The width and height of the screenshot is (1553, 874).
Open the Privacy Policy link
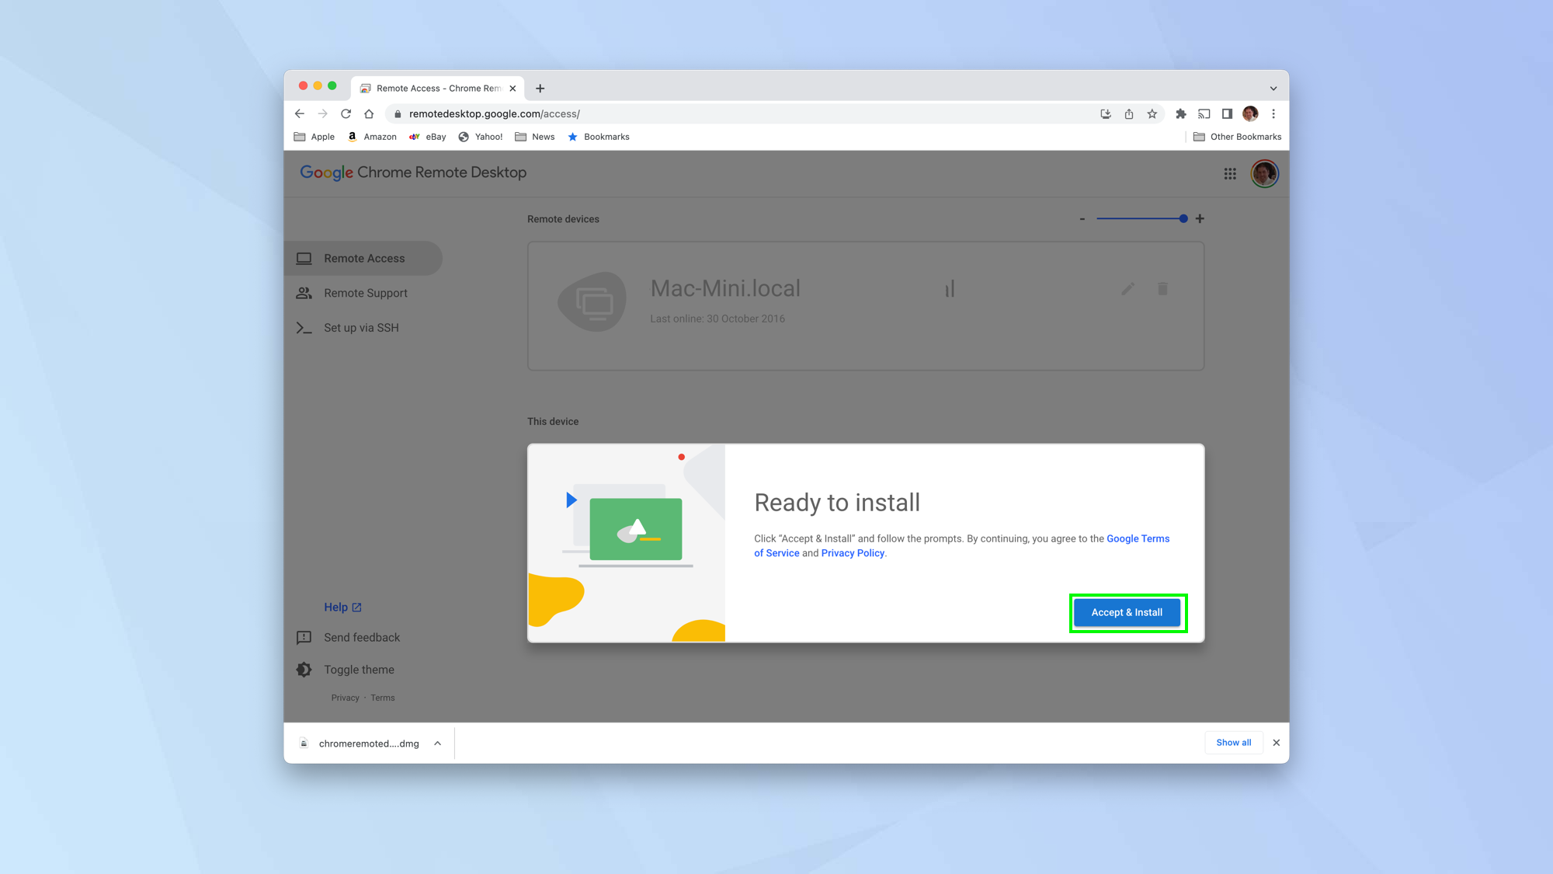tap(853, 553)
